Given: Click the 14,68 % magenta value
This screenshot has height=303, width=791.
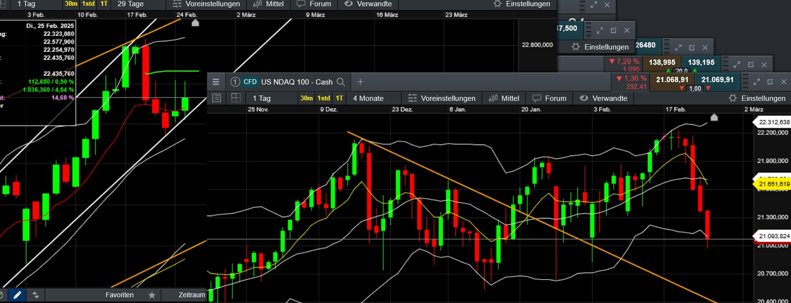Looking at the screenshot, I should point(62,97).
